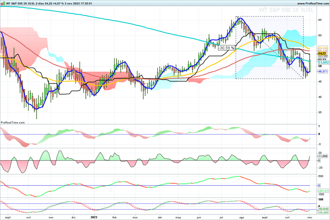The height and width of the screenshot is (220, 330).
Task: Select the '+4,67 %' change value in header
Action: tap(59, 3)
